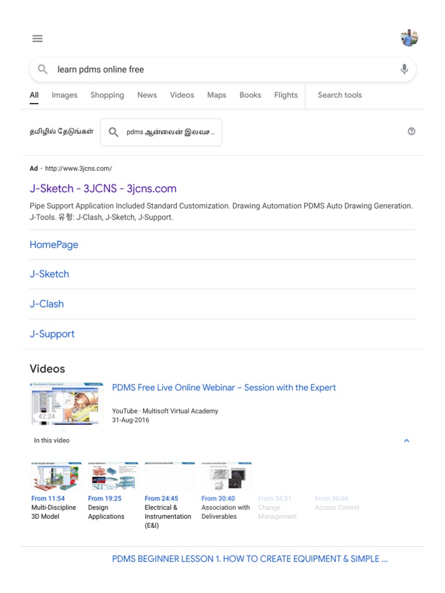This screenshot has height=593, width=445.
Task: Click the 'learn pdms online free' search field
Action: [223, 69]
